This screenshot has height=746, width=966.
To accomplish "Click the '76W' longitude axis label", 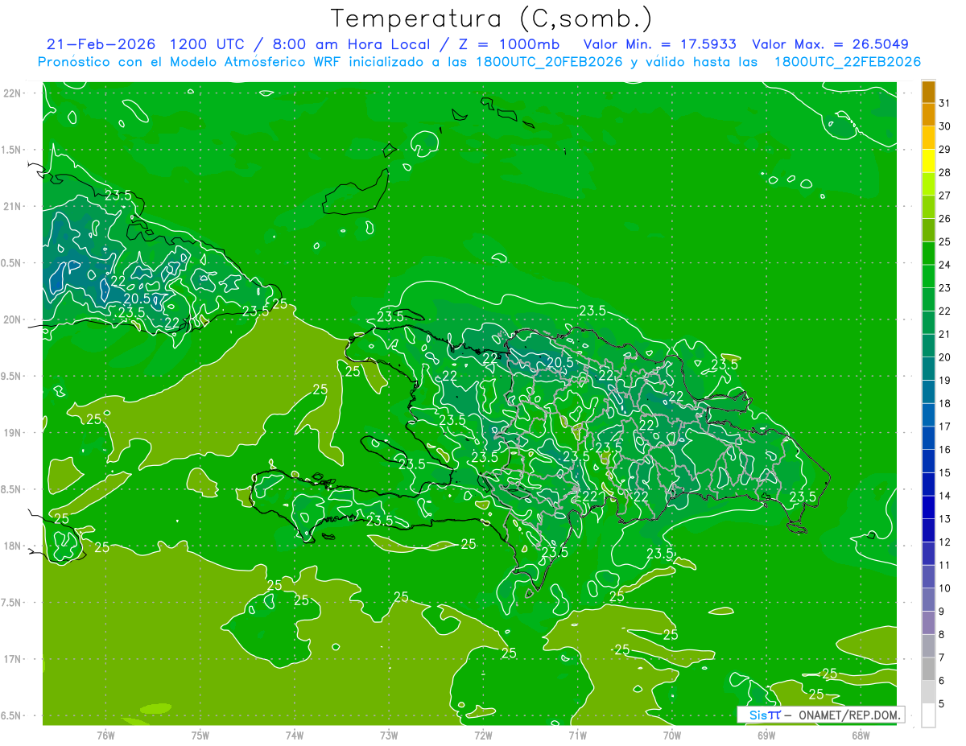I will pos(105,735).
